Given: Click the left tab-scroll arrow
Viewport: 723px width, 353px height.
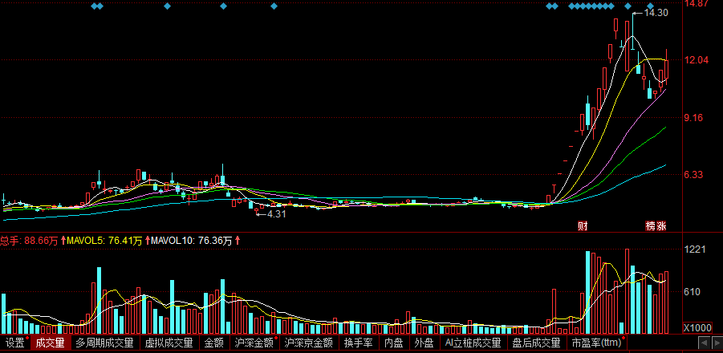Looking at the screenshot, I should pos(704,343).
